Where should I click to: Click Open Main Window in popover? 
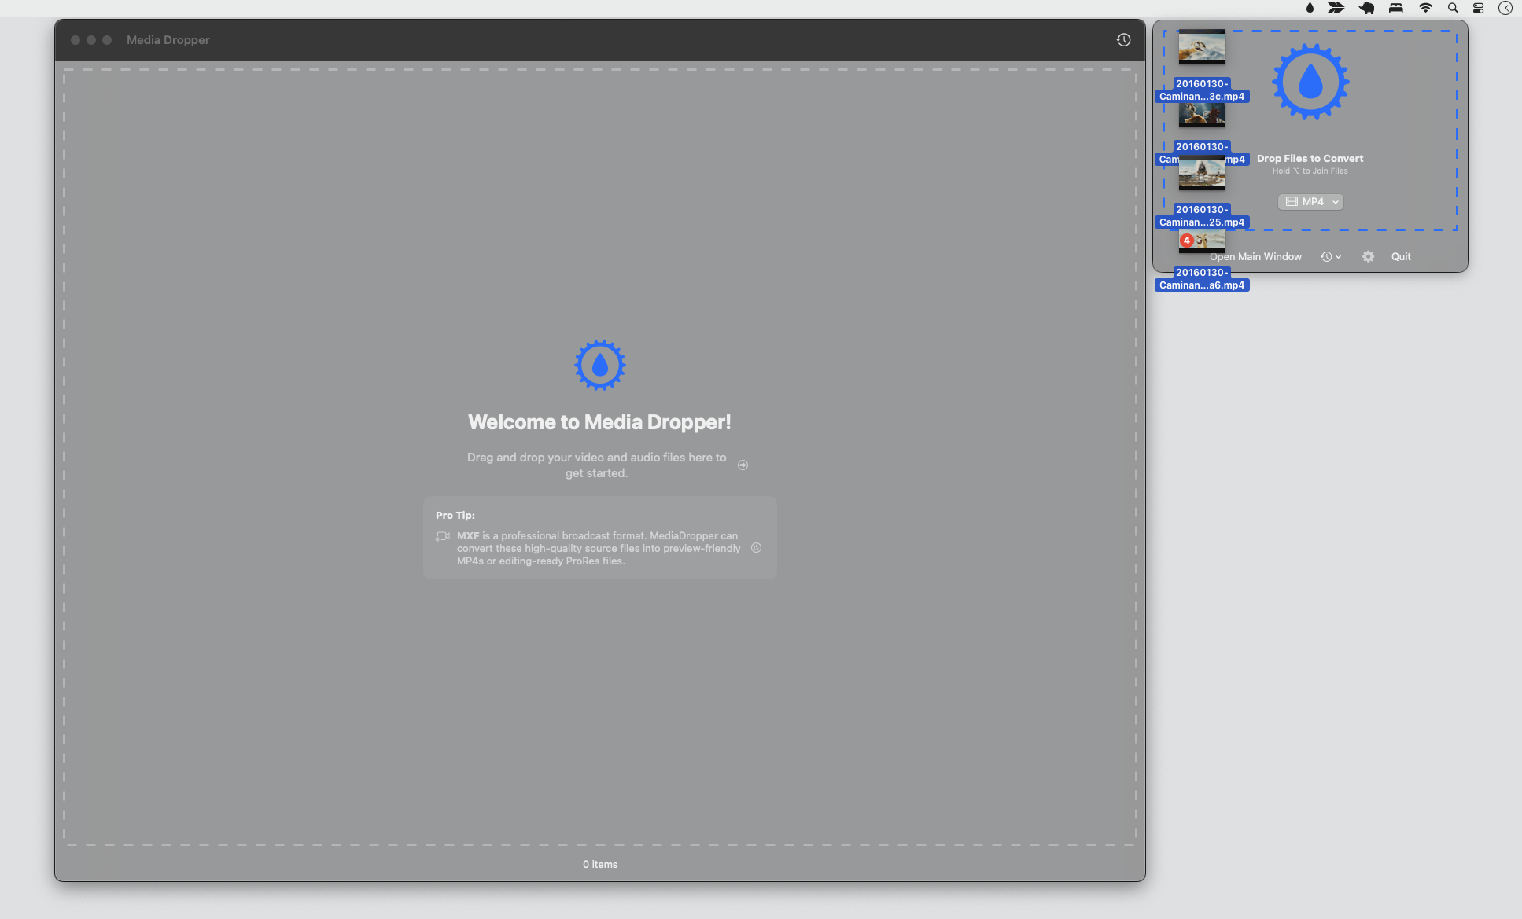pyautogui.click(x=1255, y=257)
